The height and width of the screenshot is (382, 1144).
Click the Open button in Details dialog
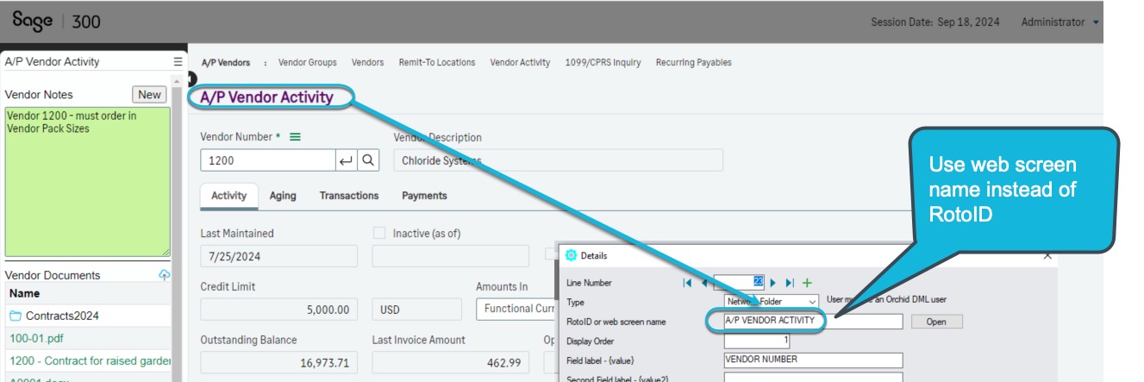pos(936,322)
